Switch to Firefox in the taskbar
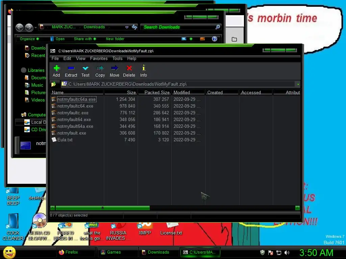346x259 pixels. coord(75,252)
